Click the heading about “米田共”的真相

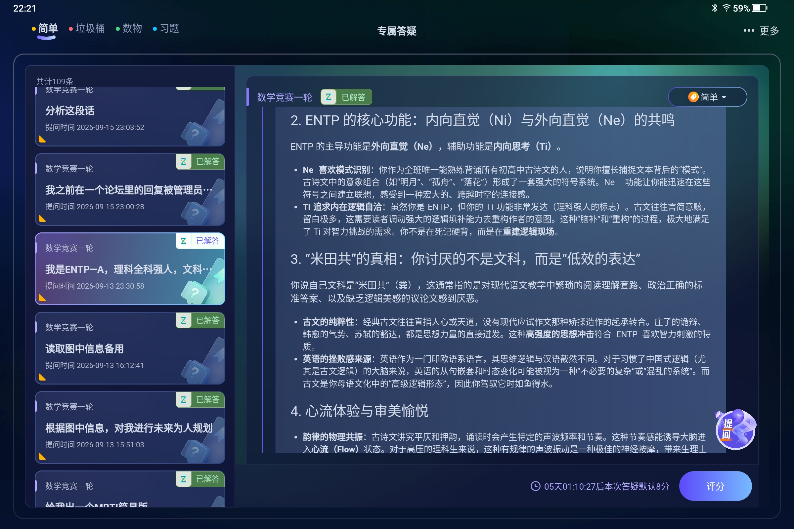[465, 259]
